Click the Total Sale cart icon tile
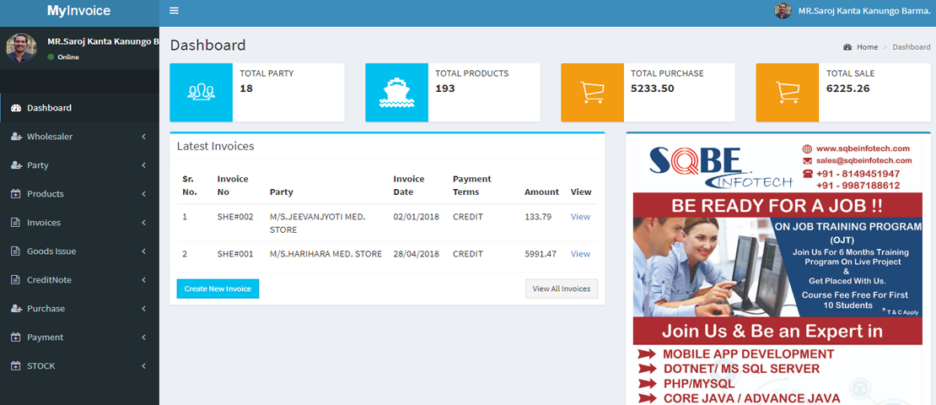 (788, 93)
